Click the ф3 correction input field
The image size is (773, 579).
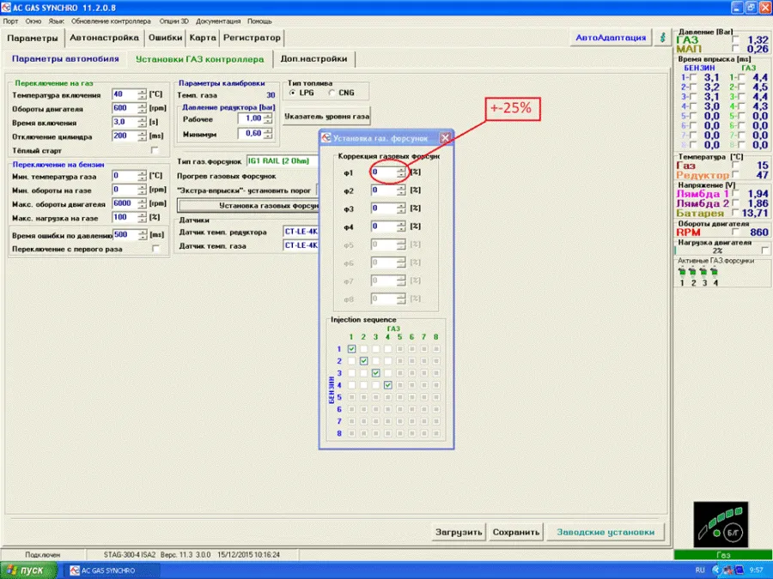pos(384,208)
